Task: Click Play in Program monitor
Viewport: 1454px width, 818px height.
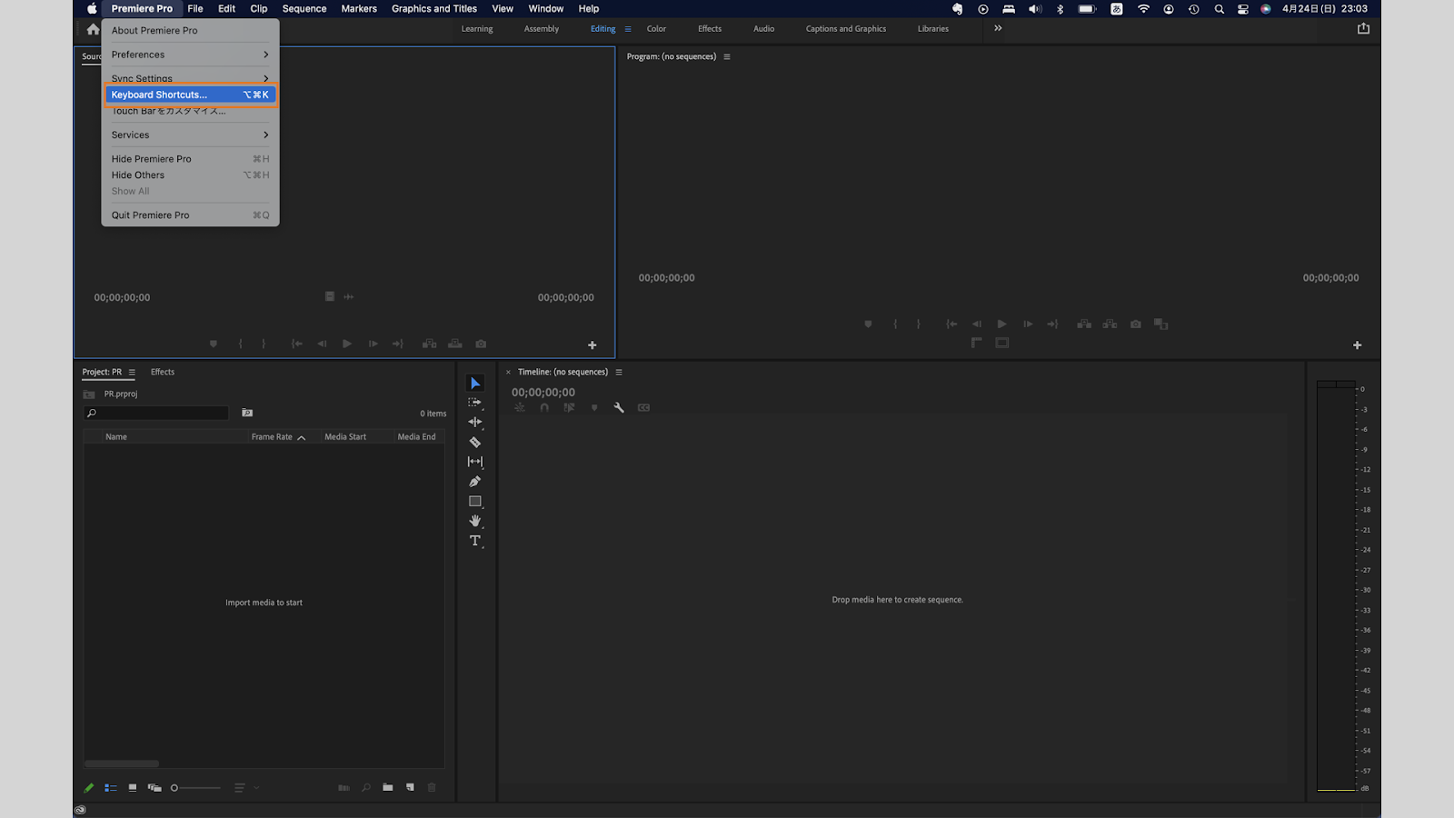Action: click(x=1002, y=324)
